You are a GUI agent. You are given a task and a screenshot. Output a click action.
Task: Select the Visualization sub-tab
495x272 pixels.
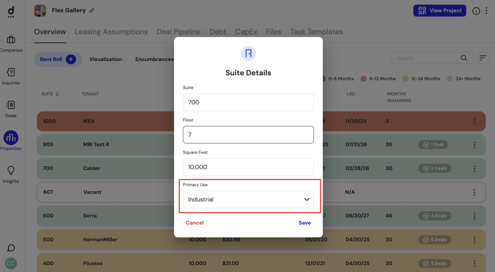[106, 59]
